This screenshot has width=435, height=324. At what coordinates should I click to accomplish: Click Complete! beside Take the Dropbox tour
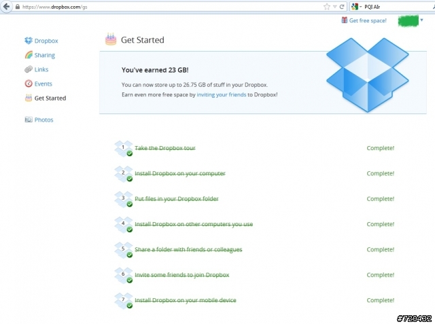click(381, 148)
